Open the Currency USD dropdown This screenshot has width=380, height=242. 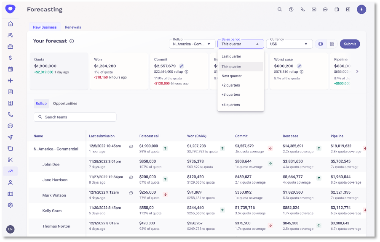click(x=289, y=44)
